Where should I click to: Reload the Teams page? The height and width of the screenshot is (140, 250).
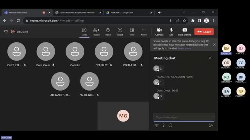click(18, 21)
